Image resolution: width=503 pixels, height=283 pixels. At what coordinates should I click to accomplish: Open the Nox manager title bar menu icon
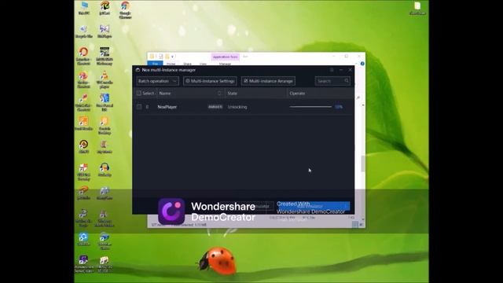coord(332,70)
